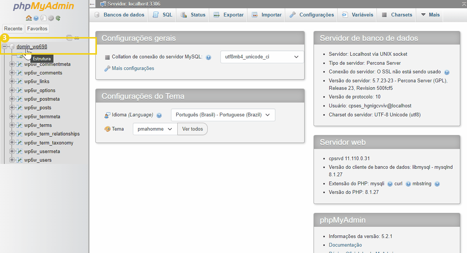Expand the wp6w_links table node
The image size is (467, 253).
(x=12, y=81)
